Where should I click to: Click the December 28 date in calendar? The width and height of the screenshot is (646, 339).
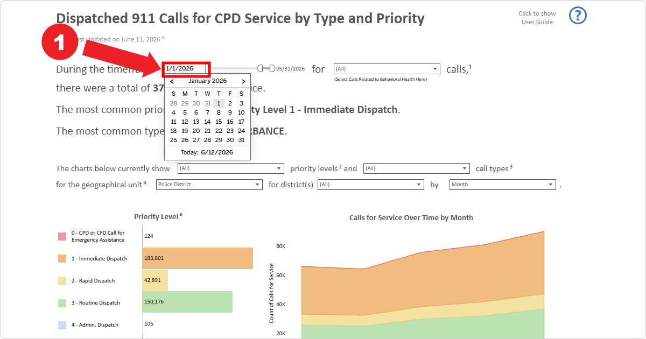click(173, 103)
